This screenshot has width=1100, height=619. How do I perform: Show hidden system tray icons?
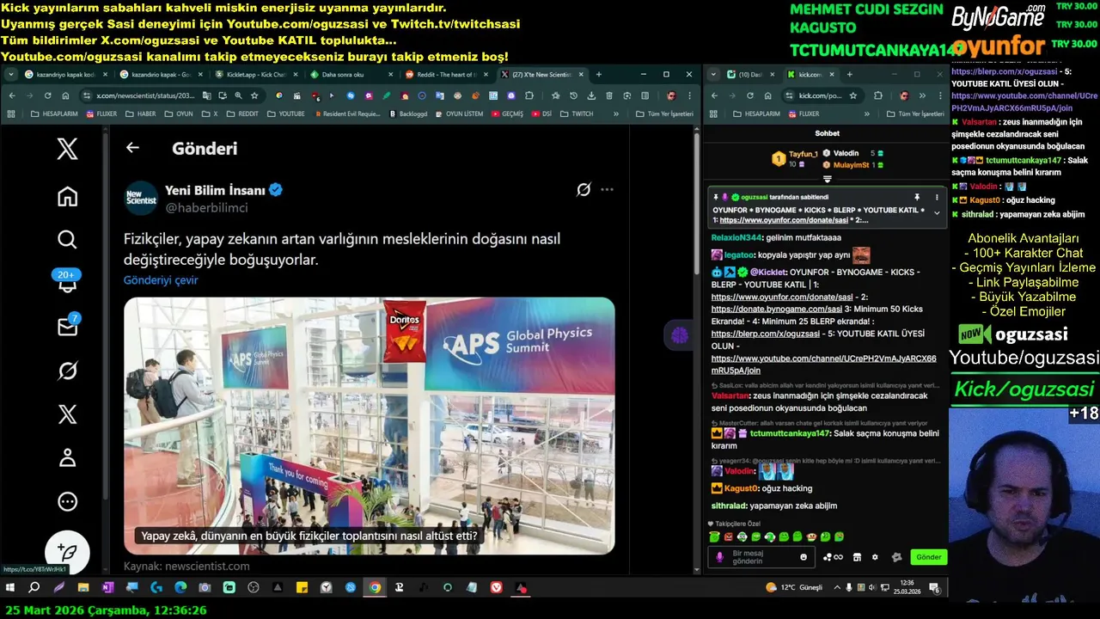pyautogui.click(x=835, y=587)
